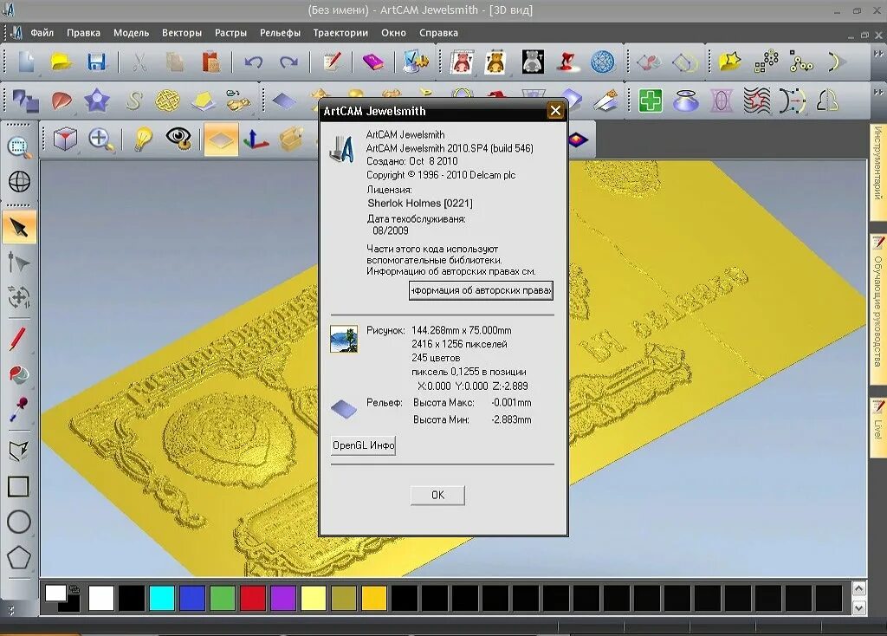Toggle the XYZ axes display icon
Image resolution: width=887 pixels, height=636 pixels.
tap(256, 139)
